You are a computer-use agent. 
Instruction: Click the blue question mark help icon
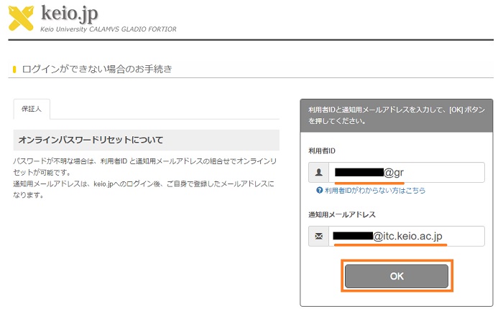pyautogui.click(x=319, y=191)
